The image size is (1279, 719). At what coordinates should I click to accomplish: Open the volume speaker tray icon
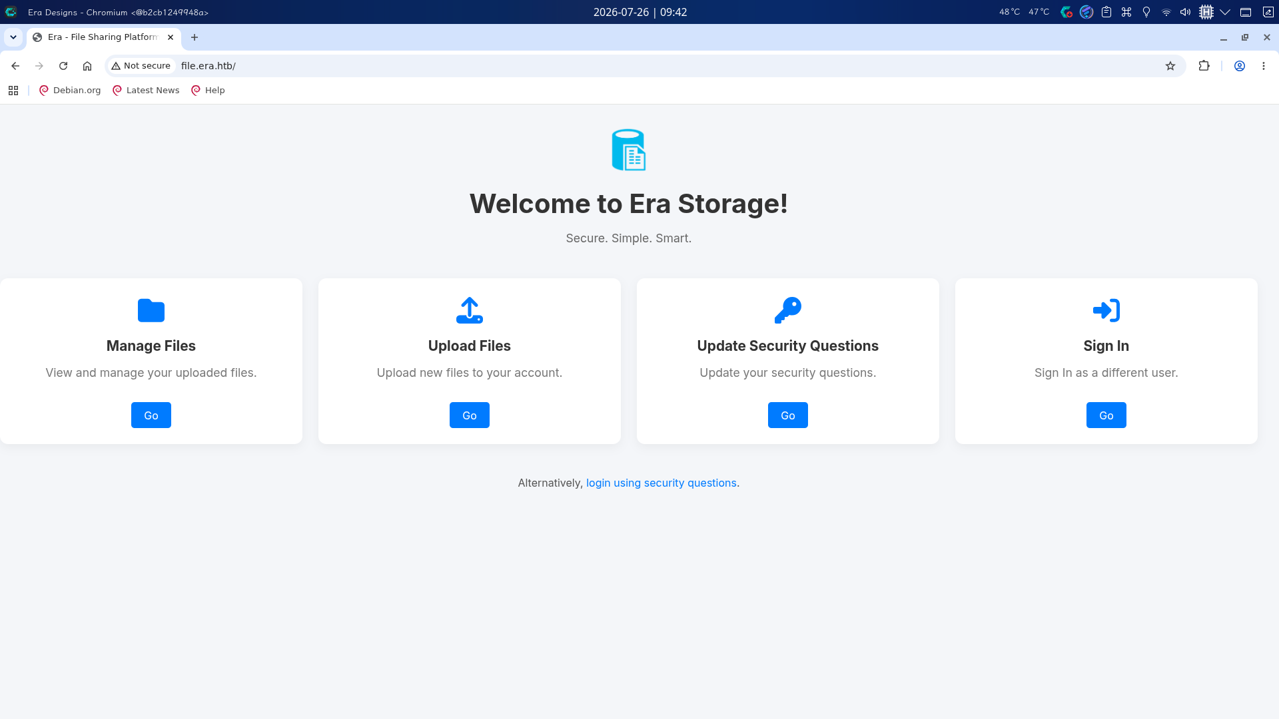pos(1186,12)
